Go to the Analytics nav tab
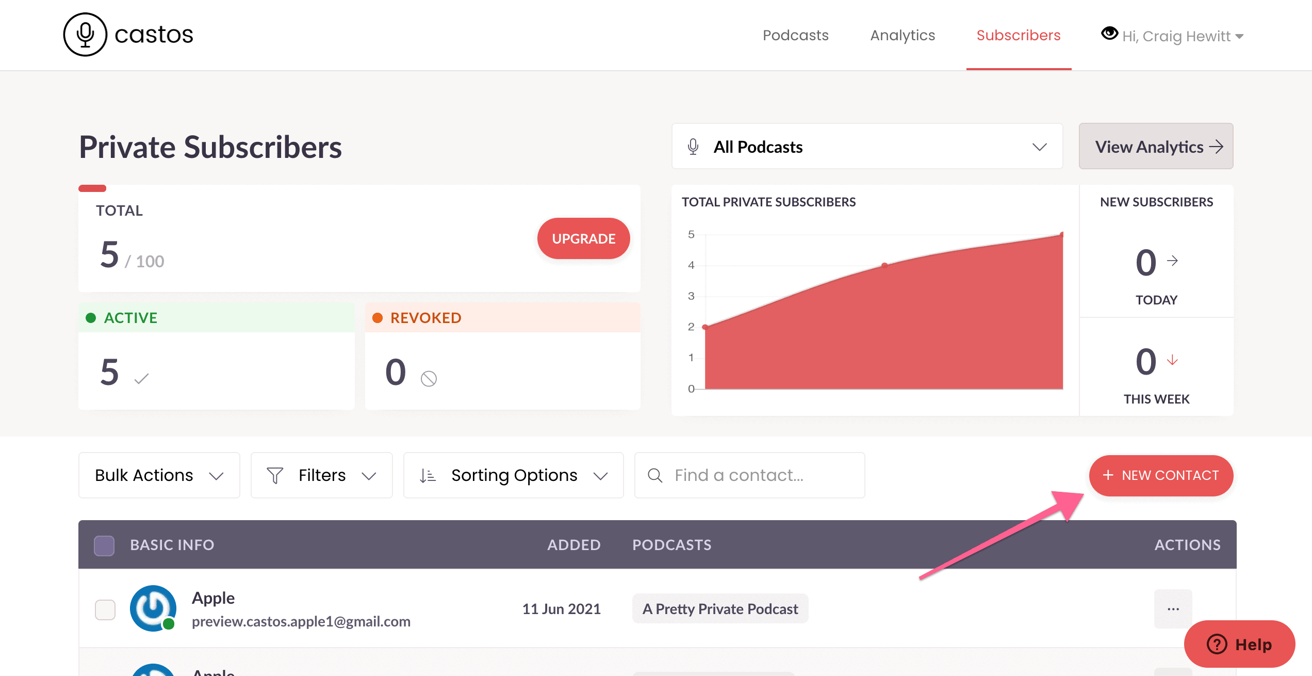Screen dimensions: 1312x676 pyautogui.click(x=903, y=35)
